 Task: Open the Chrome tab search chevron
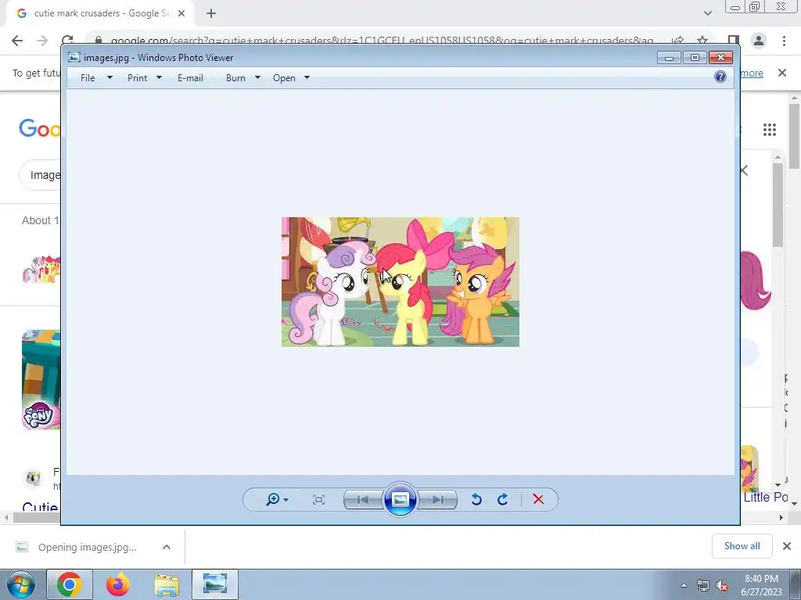(707, 13)
